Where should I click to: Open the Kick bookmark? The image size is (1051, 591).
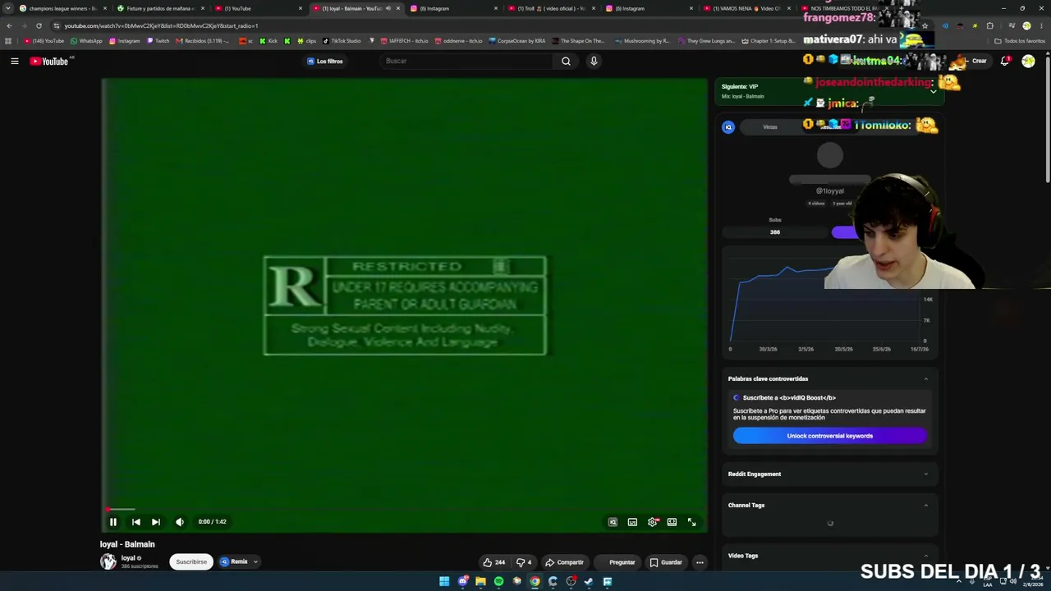click(268, 41)
